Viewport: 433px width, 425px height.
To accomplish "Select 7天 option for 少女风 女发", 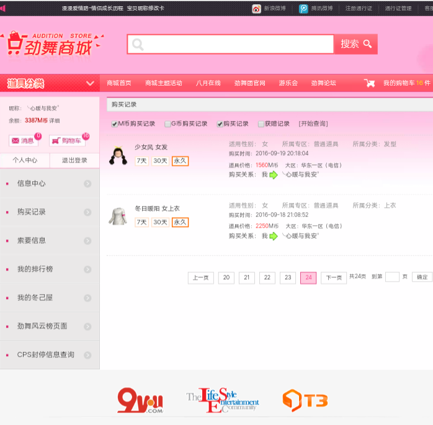I will 141,161.
